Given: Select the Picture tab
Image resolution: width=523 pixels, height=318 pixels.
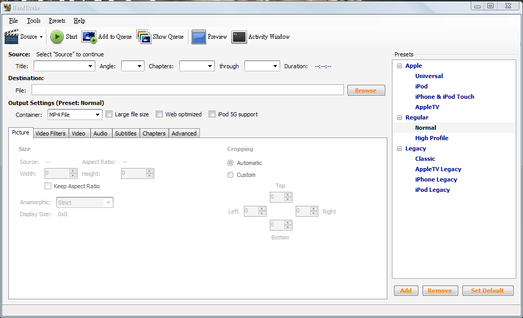Looking at the screenshot, I should tap(21, 132).
